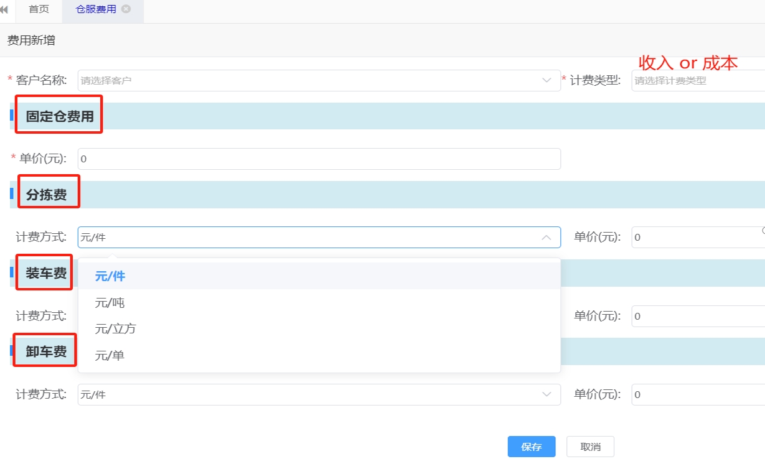Screen dimensions: 765x459
Task: Choose 元/件 from the dropdown list
Action: [x=110, y=276]
